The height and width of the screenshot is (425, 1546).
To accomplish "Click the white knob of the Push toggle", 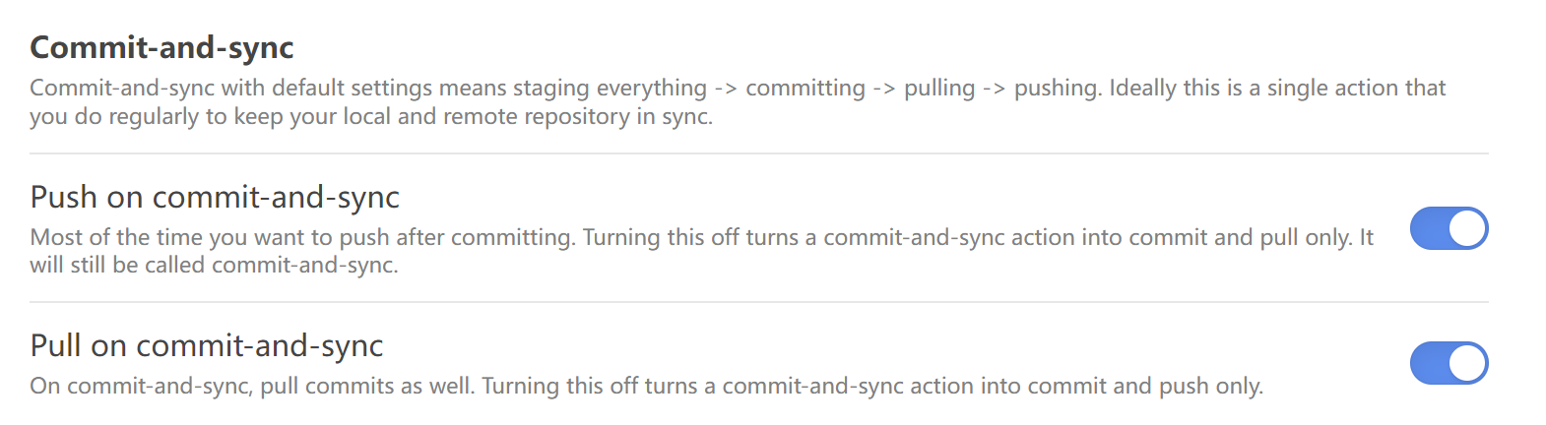I will 1468,228.
